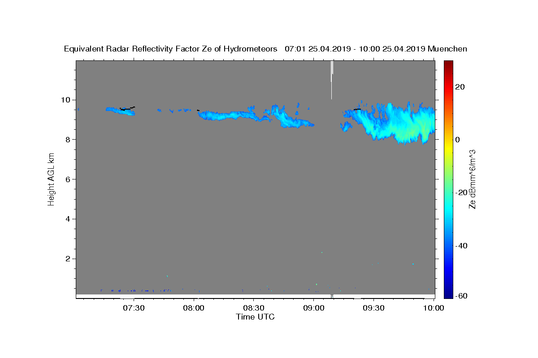Screen dimensions: 538x358
Task: Click the colorbar label '-40'
Action: (461, 246)
